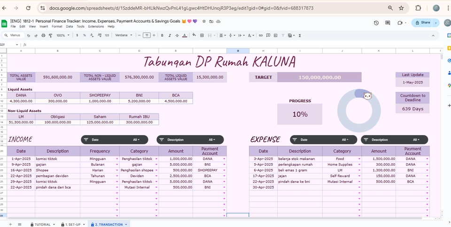Viewport: 451px width, 227px height.
Task: Click the Move to folder icon
Action: [211, 22]
